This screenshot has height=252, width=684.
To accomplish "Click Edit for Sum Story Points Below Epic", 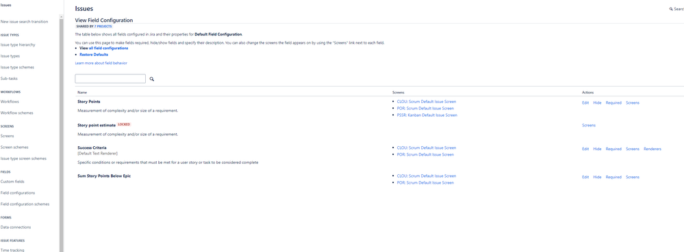I will (x=585, y=177).
